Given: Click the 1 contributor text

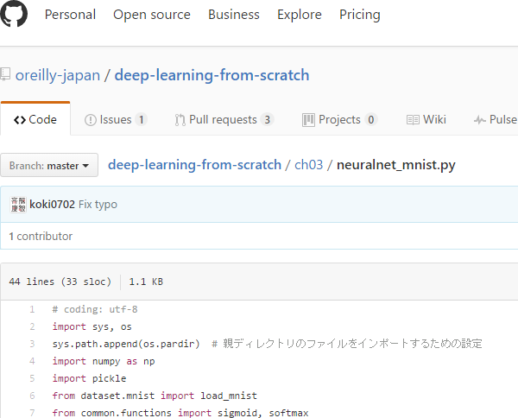Looking at the screenshot, I should [41, 237].
